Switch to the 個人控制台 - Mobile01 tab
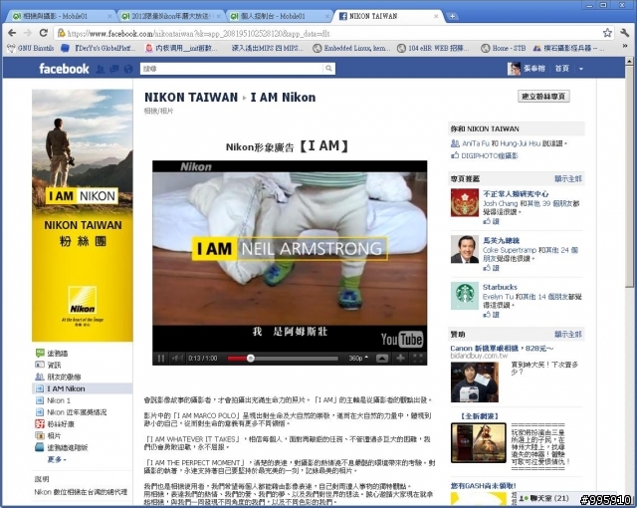The image size is (637, 508). point(280,16)
